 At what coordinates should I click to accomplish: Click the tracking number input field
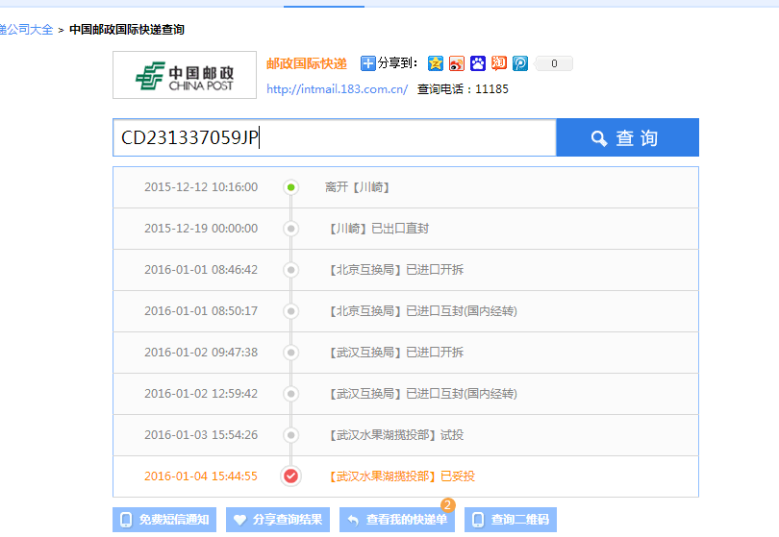334,138
